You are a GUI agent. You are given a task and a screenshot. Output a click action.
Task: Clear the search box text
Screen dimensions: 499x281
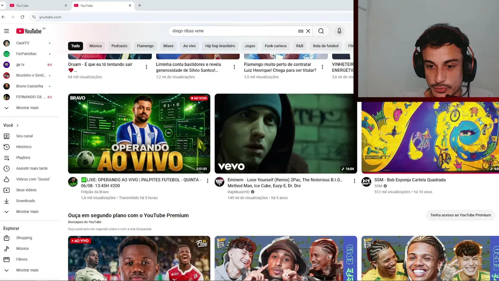tap(308, 31)
